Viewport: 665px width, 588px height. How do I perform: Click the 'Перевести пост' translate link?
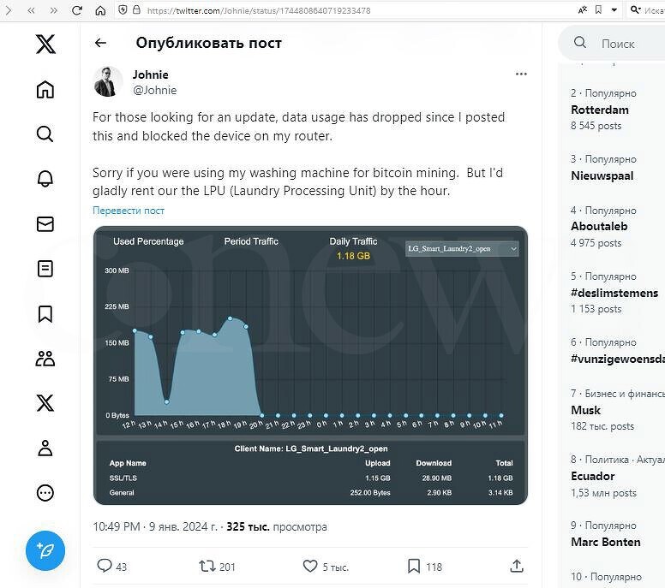pos(129,211)
